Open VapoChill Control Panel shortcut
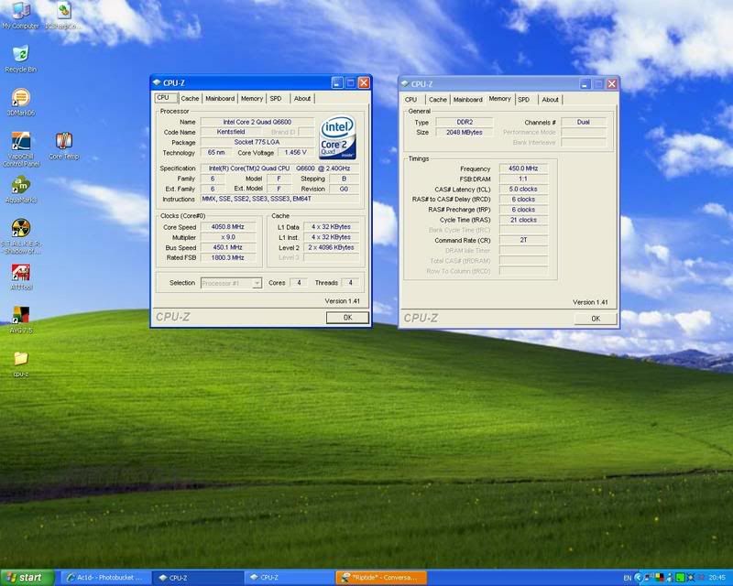The image size is (733, 586). tap(21, 149)
